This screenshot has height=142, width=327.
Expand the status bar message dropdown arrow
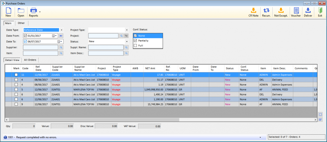point(260,138)
